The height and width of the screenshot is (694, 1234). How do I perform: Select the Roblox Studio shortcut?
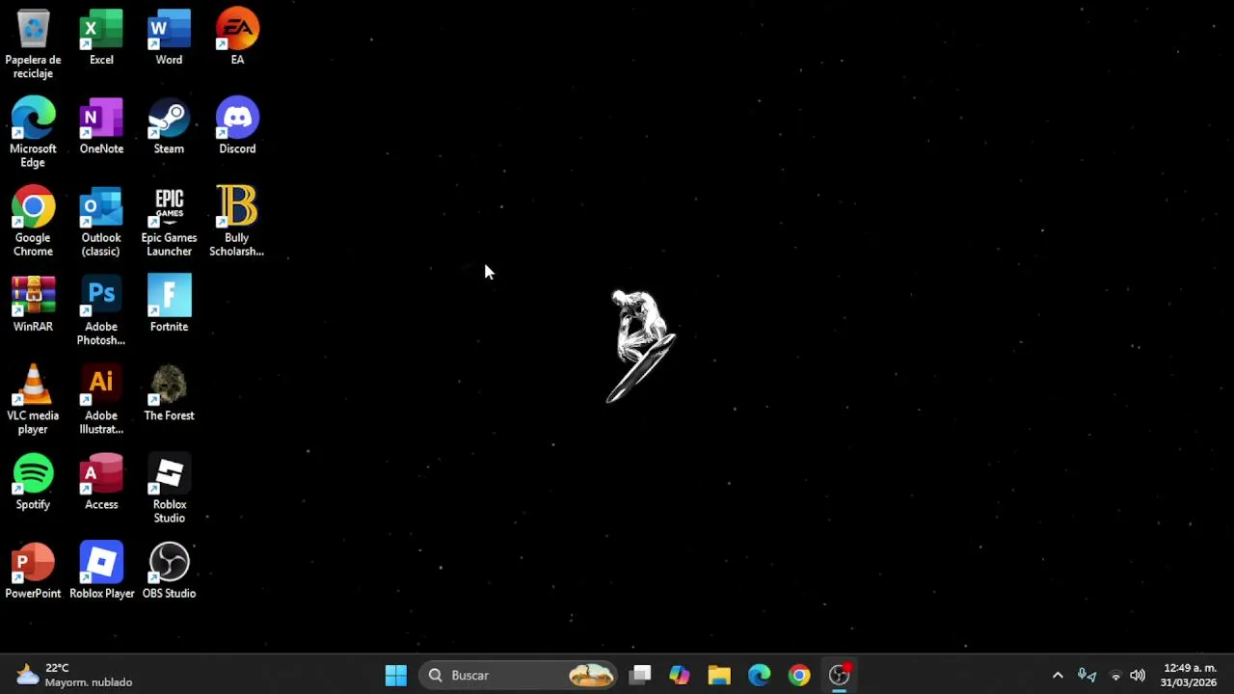click(169, 489)
